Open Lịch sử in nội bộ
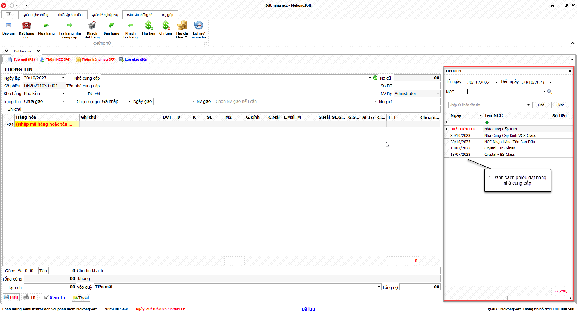 click(x=199, y=29)
